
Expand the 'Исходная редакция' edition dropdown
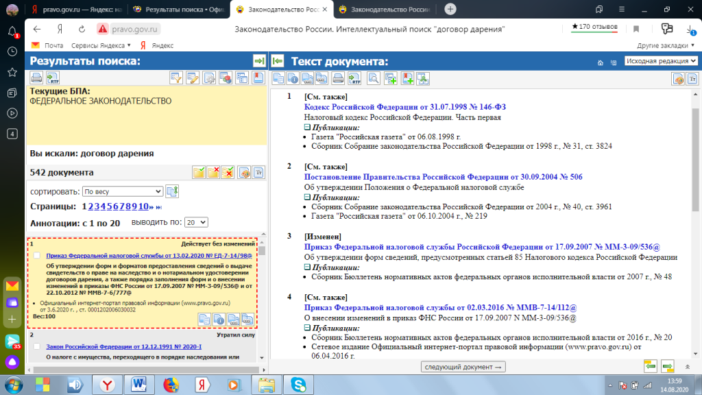661,61
